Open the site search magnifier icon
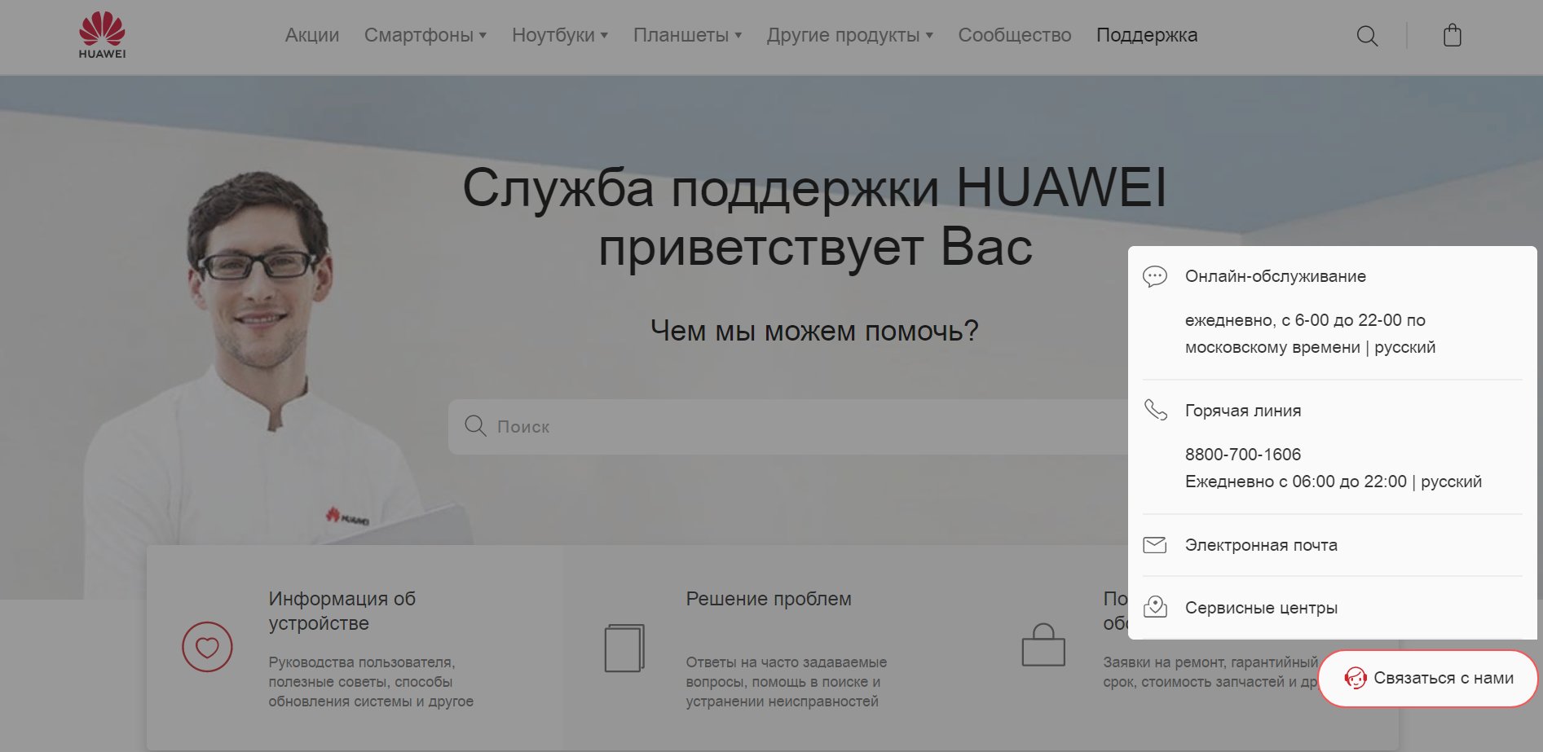 (1367, 36)
